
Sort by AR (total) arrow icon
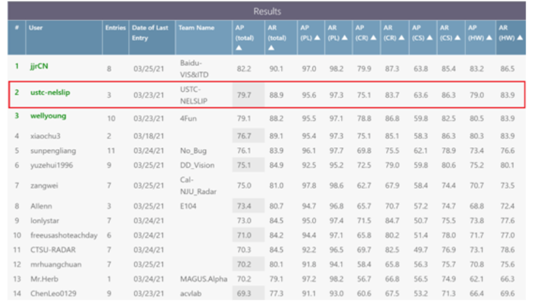tap(271, 48)
